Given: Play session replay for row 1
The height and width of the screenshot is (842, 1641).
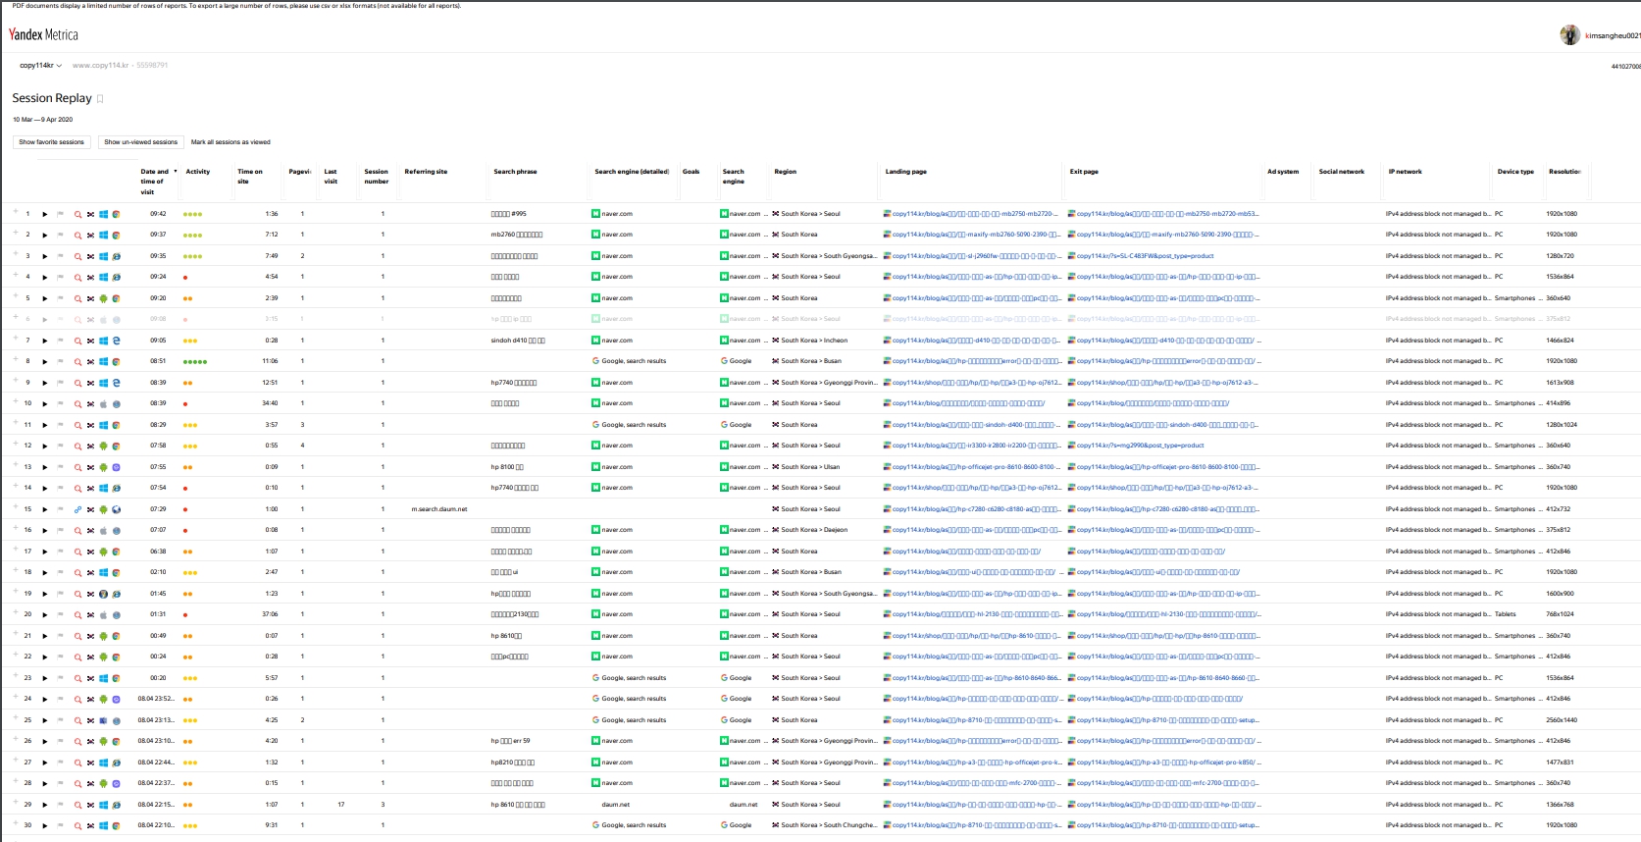Looking at the screenshot, I should [x=44, y=214].
